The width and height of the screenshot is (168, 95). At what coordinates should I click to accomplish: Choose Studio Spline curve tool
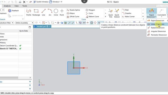coord(73,10)
